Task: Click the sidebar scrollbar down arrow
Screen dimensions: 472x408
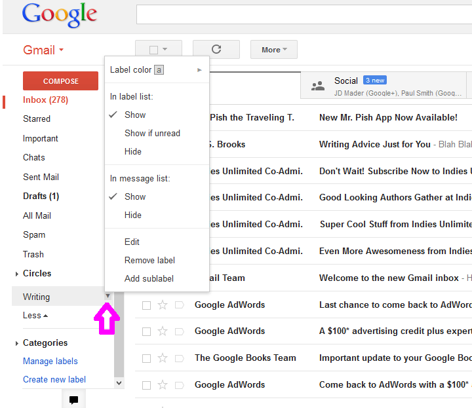Action: pos(119,383)
